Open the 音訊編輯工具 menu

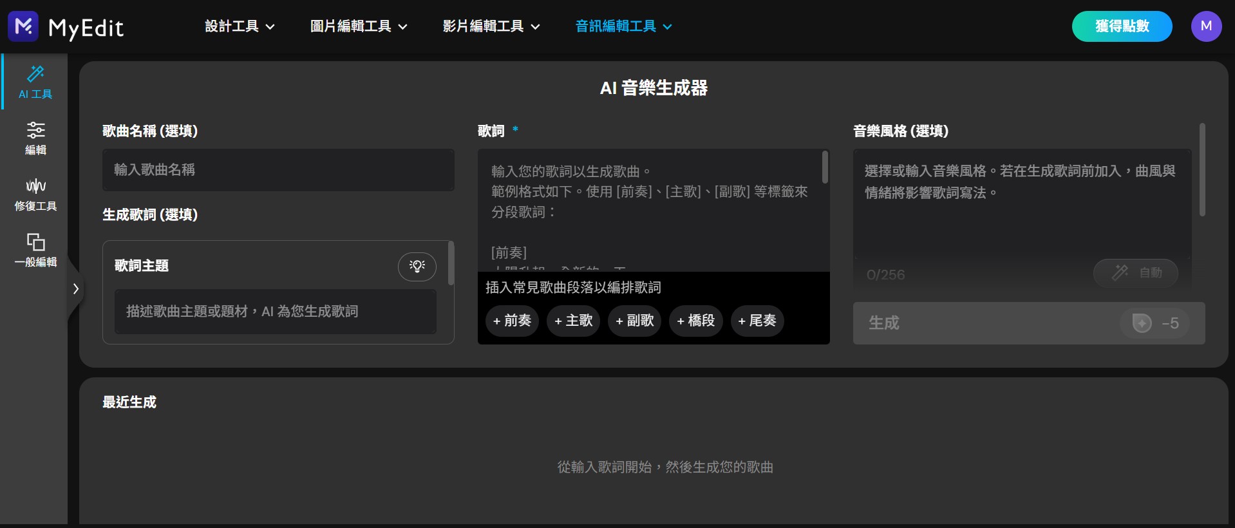623,26
